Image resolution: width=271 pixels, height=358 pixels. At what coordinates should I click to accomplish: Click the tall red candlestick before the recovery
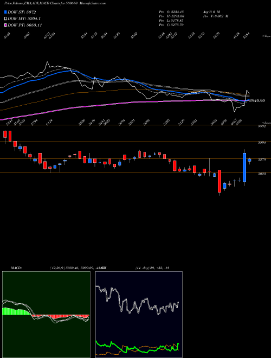[220, 181]
